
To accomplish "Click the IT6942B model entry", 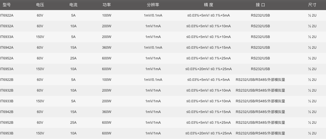I will pyautogui.click(x=7, y=112).
